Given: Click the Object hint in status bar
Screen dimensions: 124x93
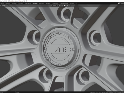Looking at the screenshot, I should (17, 92).
